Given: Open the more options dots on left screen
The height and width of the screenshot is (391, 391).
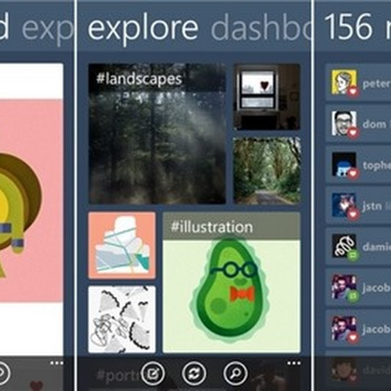Looking at the screenshot, I should pyautogui.click(x=57, y=363).
